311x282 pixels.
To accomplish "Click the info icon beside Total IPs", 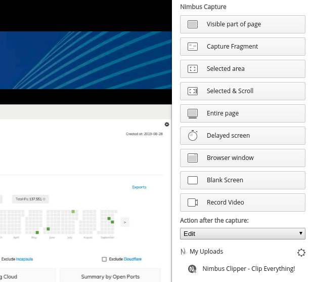I will [x=44, y=199].
